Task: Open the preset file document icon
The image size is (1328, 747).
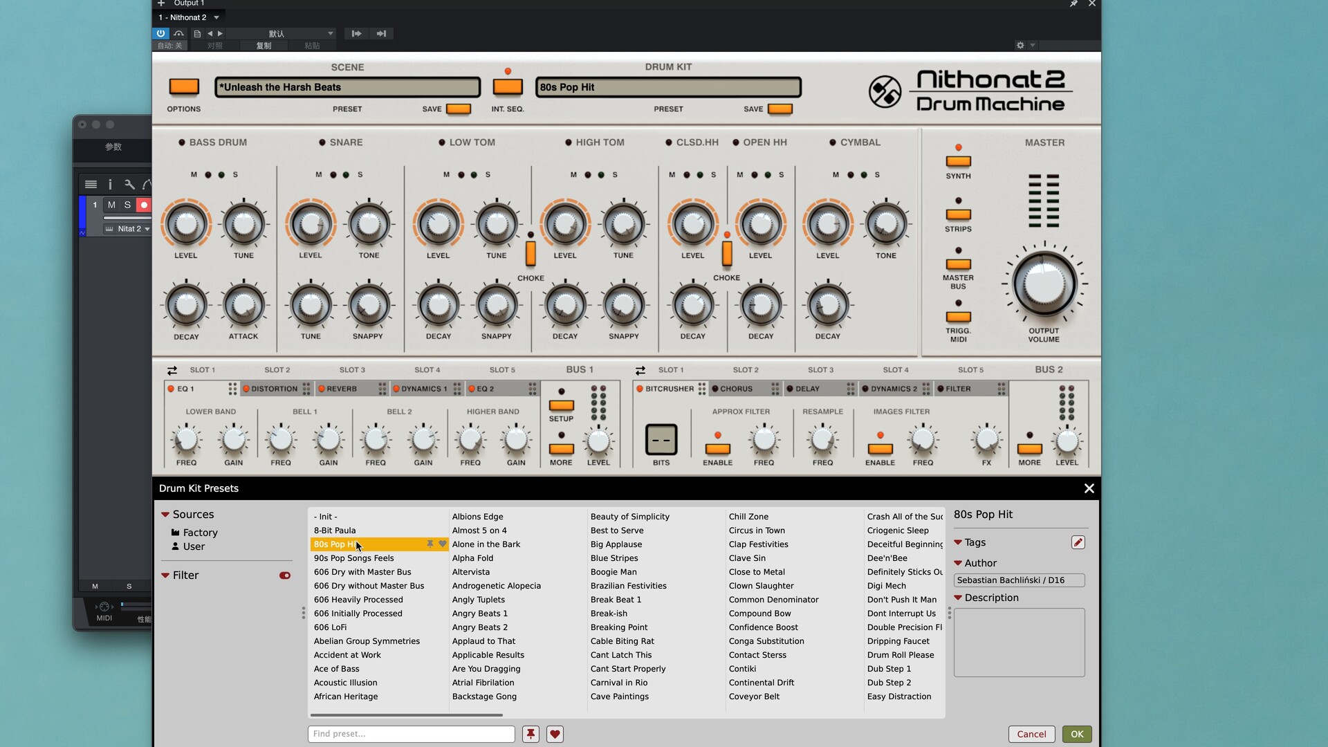Action: [197, 33]
